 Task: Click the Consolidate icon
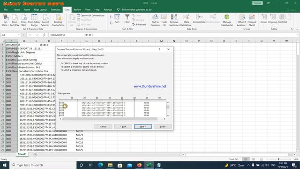tap(199, 19)
